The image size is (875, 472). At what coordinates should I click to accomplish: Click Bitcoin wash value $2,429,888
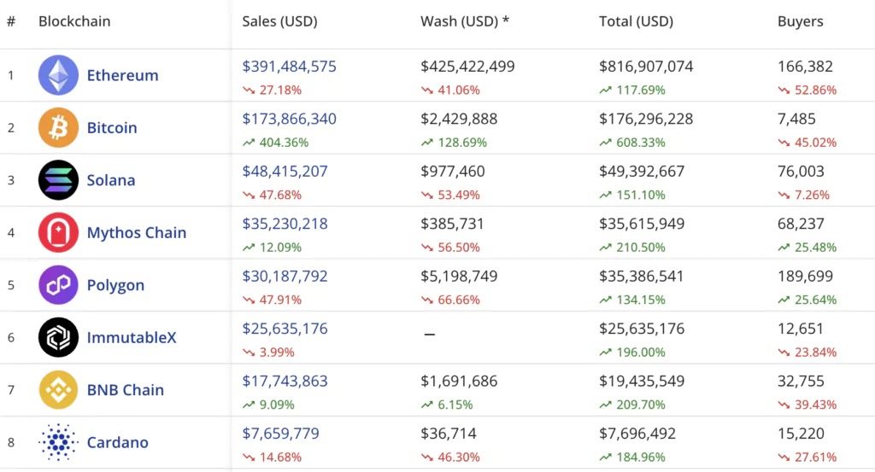(x=459, y=119)
